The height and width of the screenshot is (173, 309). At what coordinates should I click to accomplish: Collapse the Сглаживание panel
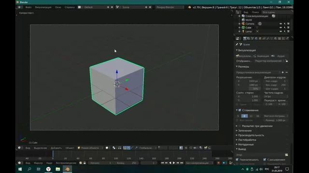237,110
